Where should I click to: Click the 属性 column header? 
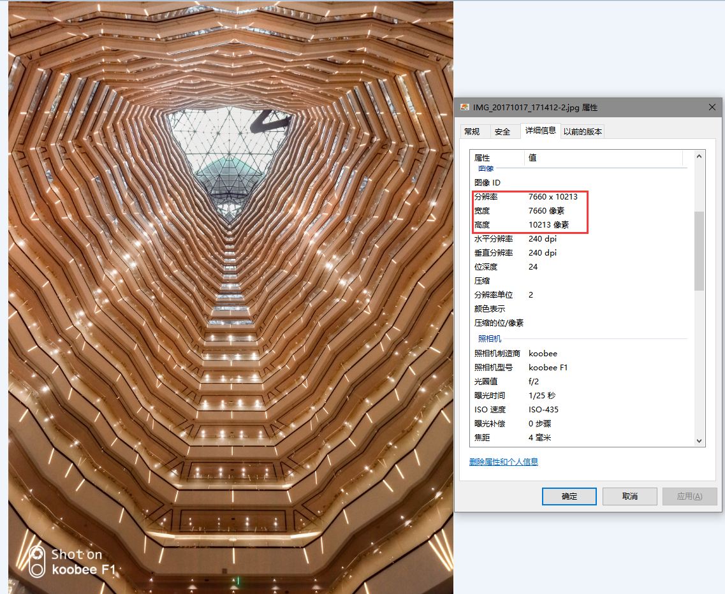tap(497, 157)
